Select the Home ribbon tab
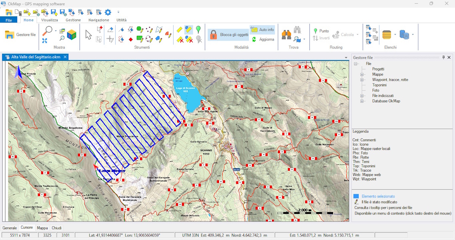Image resolution: width=455 pixels, height=240 pixels. [28, 20]
